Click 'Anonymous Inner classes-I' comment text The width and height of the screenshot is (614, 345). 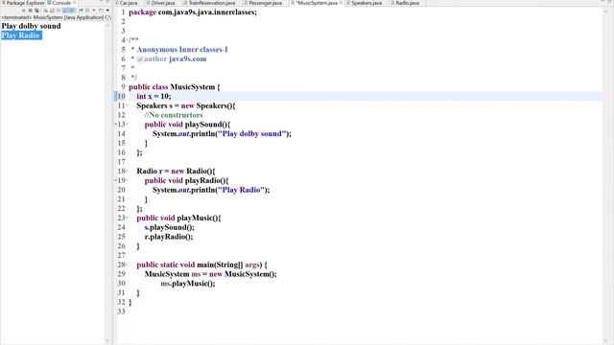[x=182, y=49]
